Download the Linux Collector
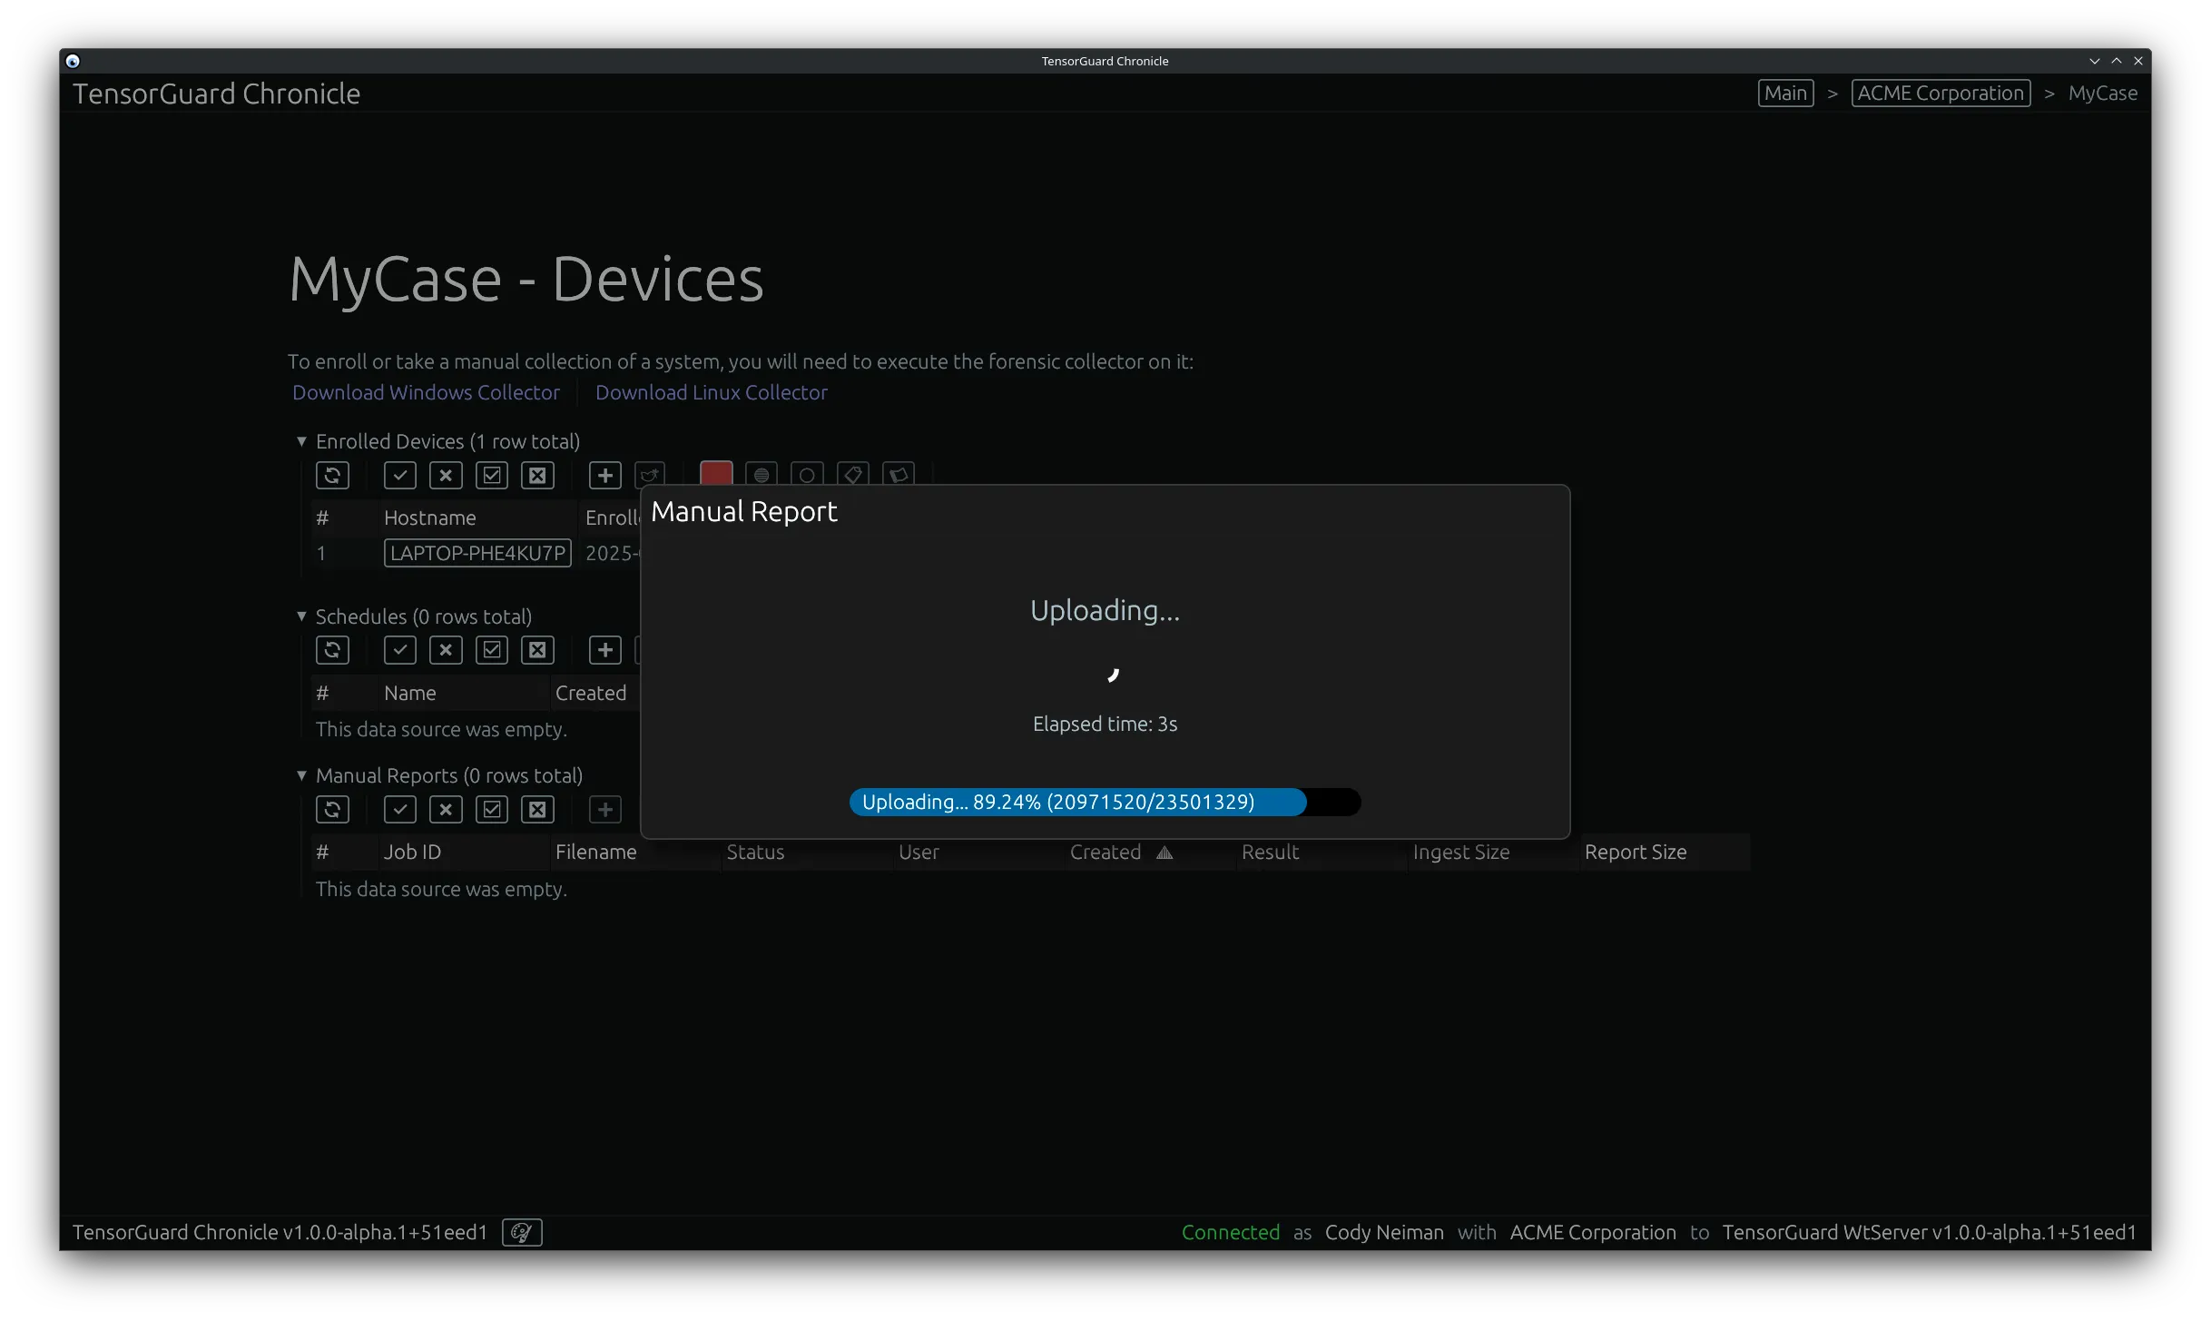Image resolution: width=2211 pixels, height=1321 pixels. pyautogui.click(x=712, y=392)
